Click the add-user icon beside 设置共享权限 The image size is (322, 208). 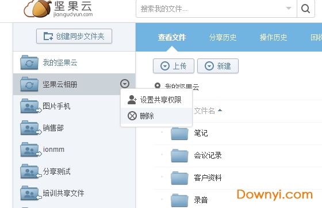pos(132,100)
